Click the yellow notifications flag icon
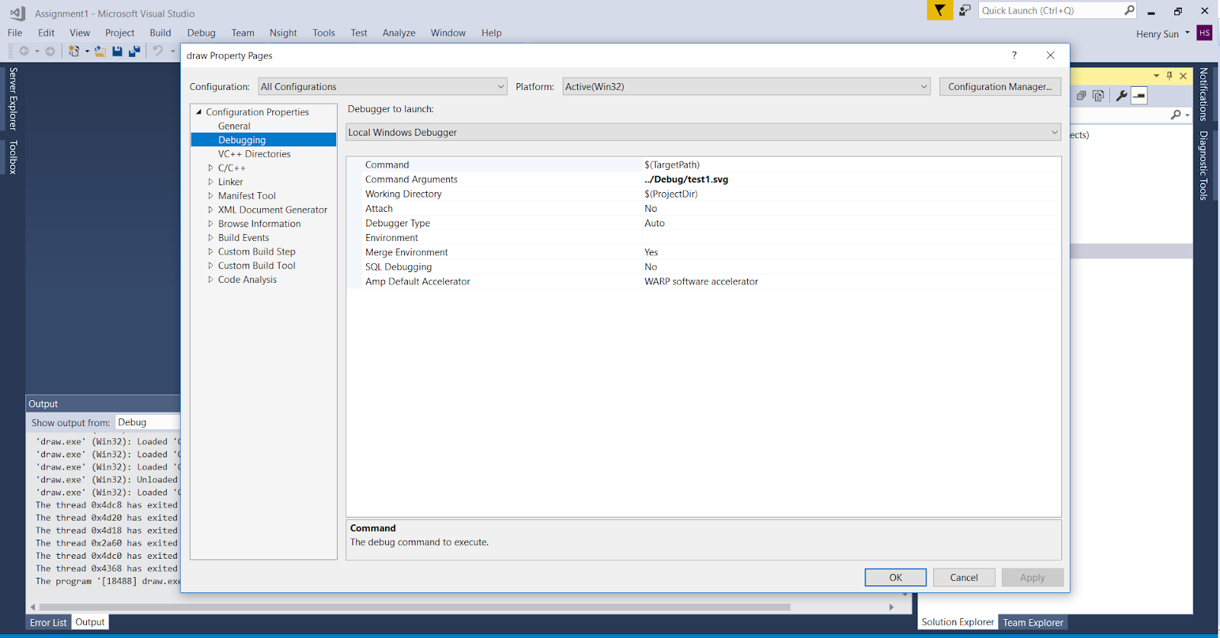Viewport: 1220px width, 638px height. coord(939,10)
